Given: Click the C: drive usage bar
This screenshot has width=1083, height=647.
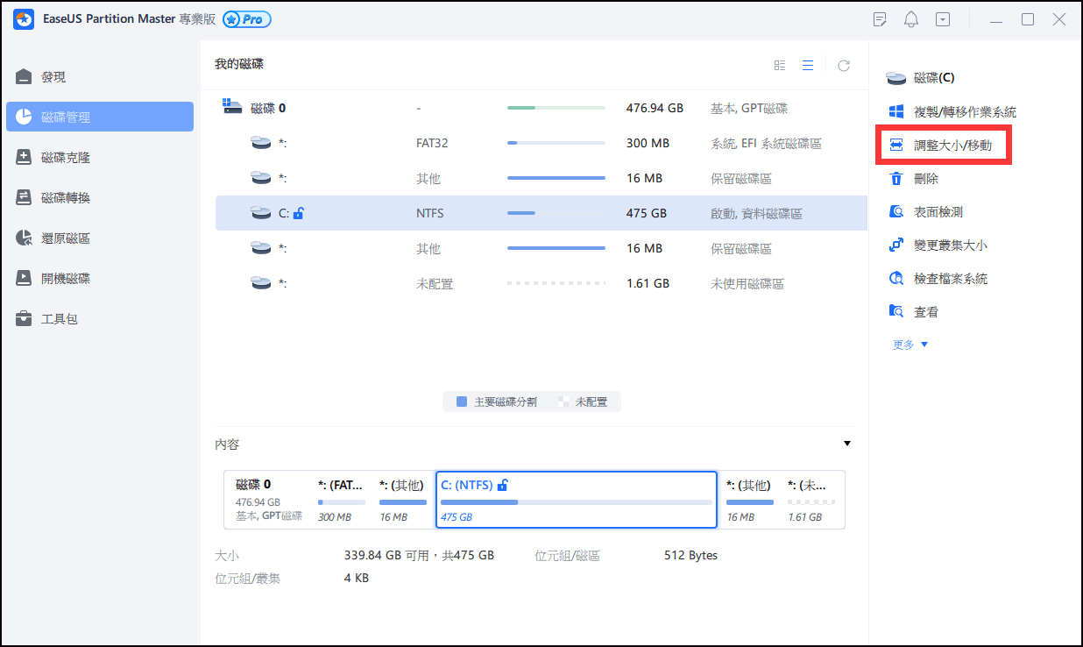Looking at the screenshot, I should coord(556,213).
